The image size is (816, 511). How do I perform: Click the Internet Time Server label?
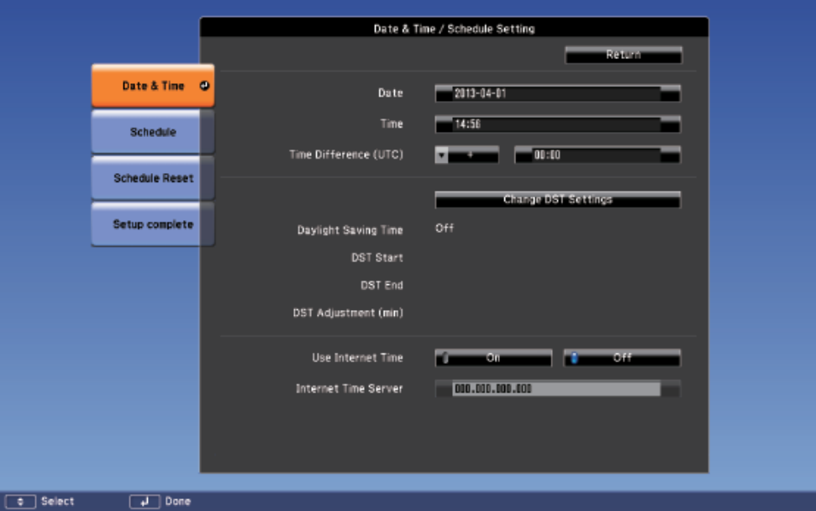[350, 389]
